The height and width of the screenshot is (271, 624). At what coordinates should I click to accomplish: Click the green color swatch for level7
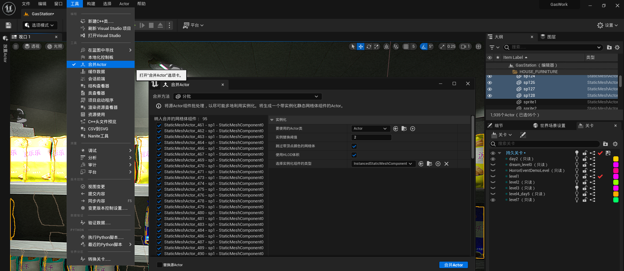pyautogui.click(x=616, y=200)
